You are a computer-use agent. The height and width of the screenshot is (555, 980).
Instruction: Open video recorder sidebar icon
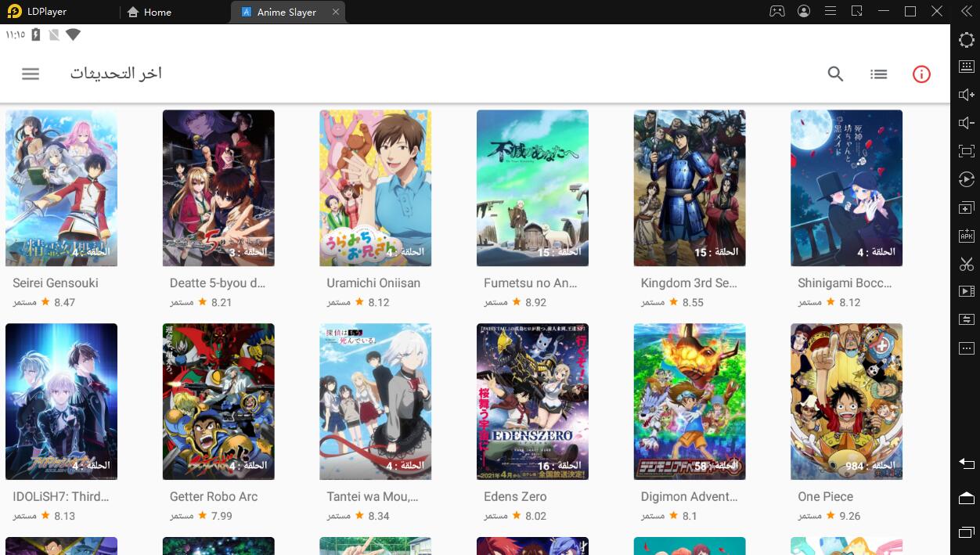pyautogui.click(x=966, y=291)
